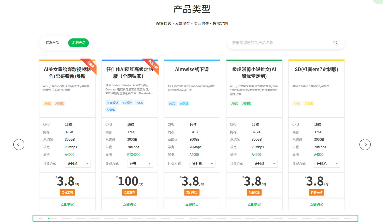Click the AI训练 tag on 任佳伟 card

coord(111,110)
